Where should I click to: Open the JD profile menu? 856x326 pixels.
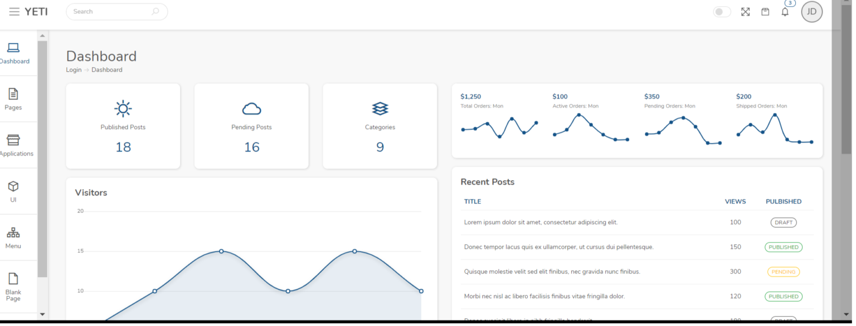pyautogui.click(x=811, y=11)
